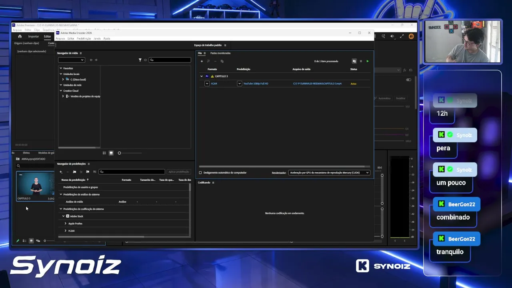
Task: Open the Espaço de trabalho padrão workspace menu
Action: pyautogui.click(x=225, y=45)
